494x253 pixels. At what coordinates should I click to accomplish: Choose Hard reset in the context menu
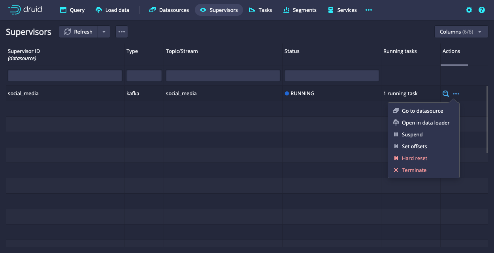[415, 158]
